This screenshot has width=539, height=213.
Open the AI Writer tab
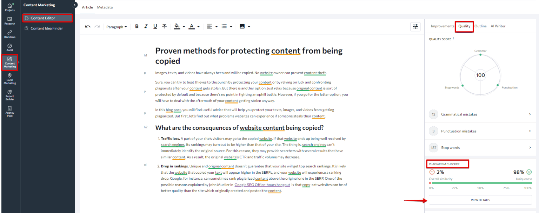tap(498, 26)
